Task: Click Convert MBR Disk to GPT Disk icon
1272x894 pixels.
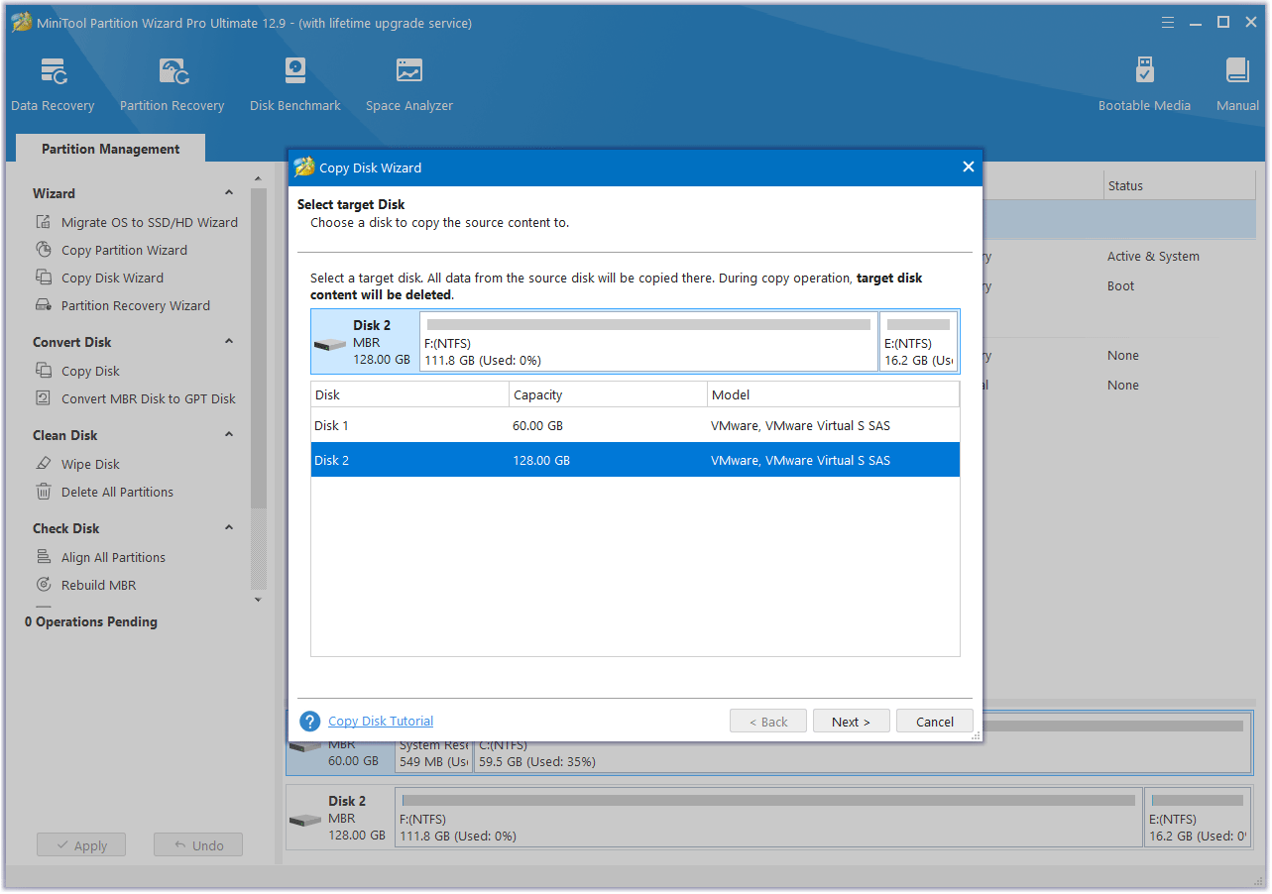Action: pyautogui.click(x=44, y=398)
